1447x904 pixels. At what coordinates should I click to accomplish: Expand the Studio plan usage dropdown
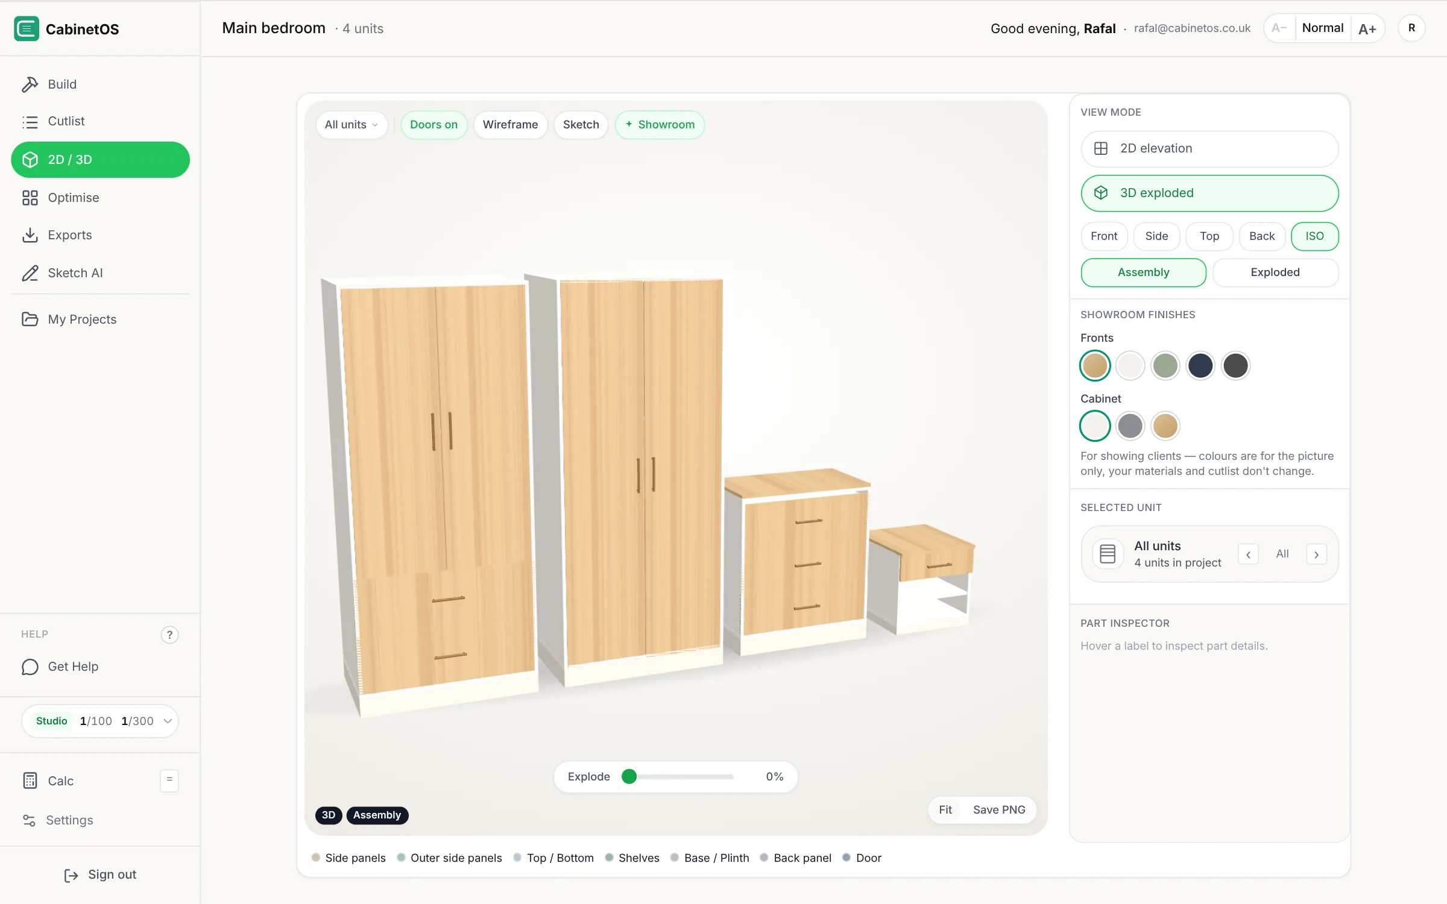(100, 721)
